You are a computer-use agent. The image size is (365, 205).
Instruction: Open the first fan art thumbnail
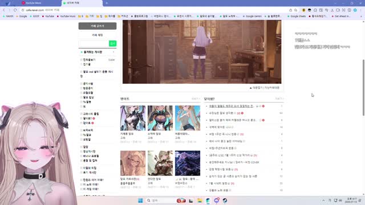133,118
